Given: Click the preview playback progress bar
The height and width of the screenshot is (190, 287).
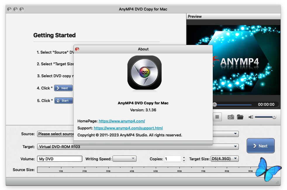Looking at the screenshot, I should tap(234, 105).
